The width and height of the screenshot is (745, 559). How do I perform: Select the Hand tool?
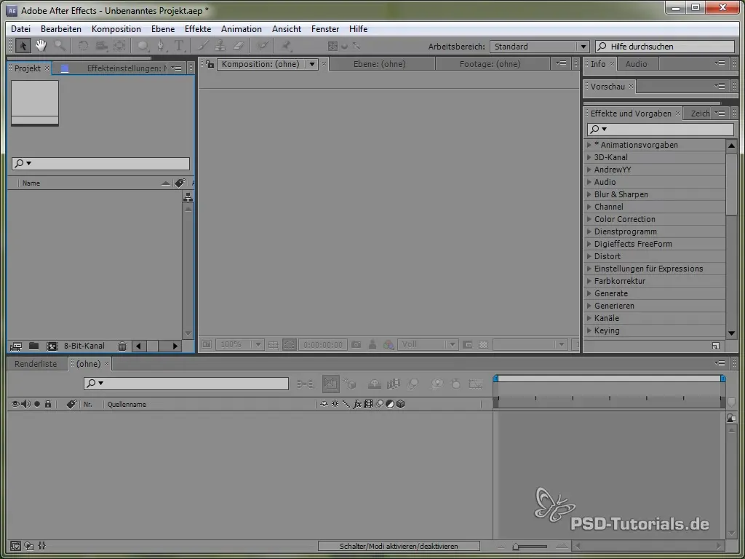pos(41,46)
